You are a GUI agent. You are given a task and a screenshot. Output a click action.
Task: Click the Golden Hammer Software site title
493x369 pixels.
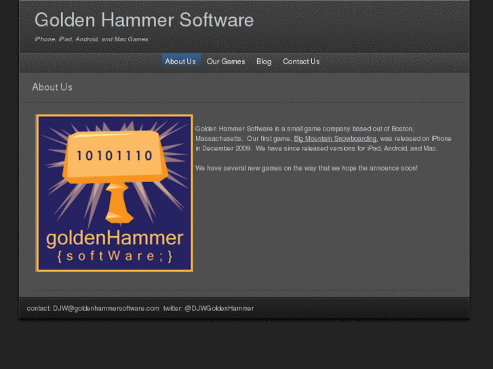coord(144,20)
